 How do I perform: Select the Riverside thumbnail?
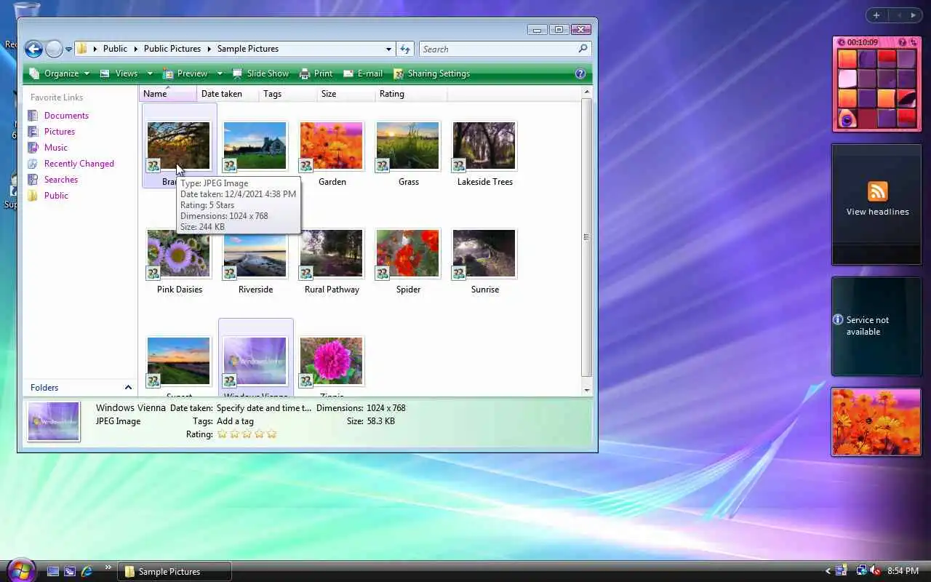[255, 253]
